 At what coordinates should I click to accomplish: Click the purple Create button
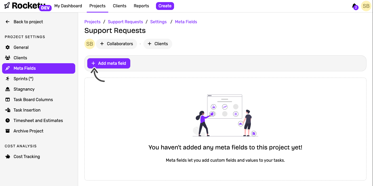[165, 6]
